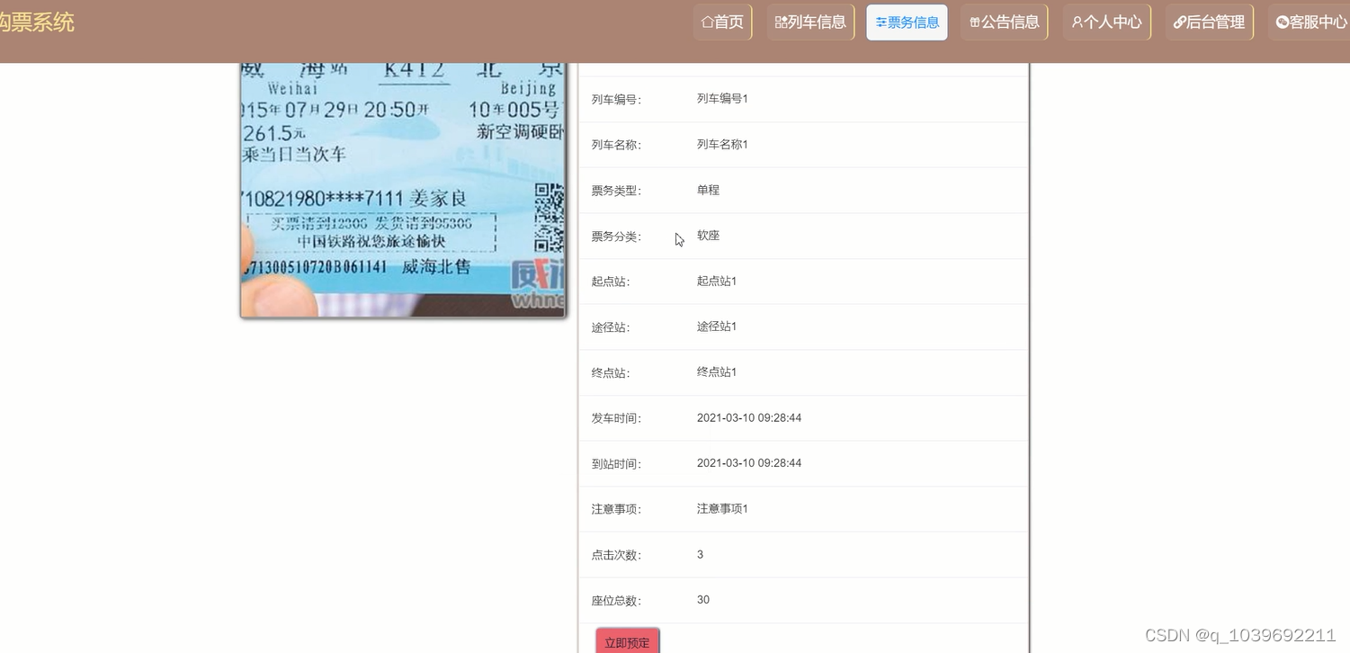The width and height of the screenshot is (1350, 653).
Task: Click the value 起点站1
Action: 717,282
